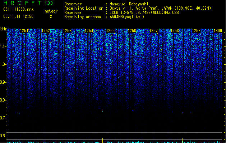Click the 1255 time marker

110,31
